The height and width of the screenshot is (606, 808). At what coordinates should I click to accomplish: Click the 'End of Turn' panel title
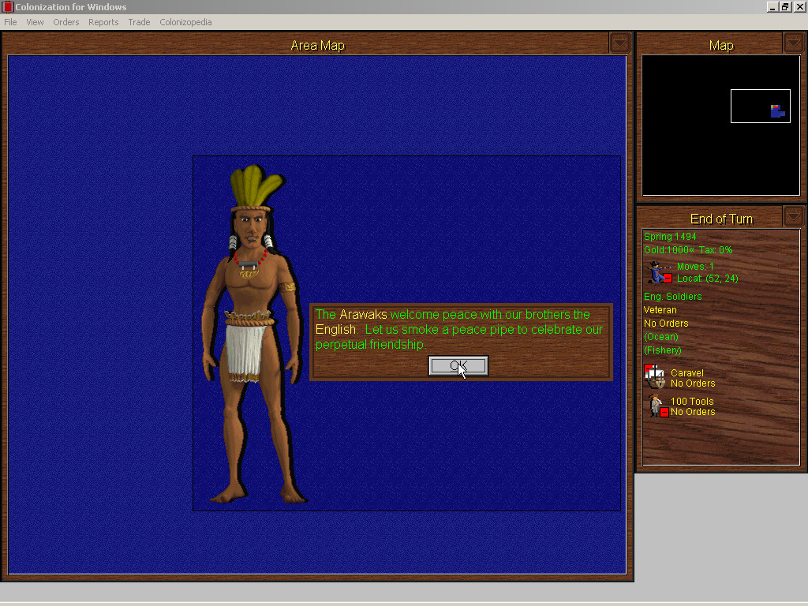(721, 219)
